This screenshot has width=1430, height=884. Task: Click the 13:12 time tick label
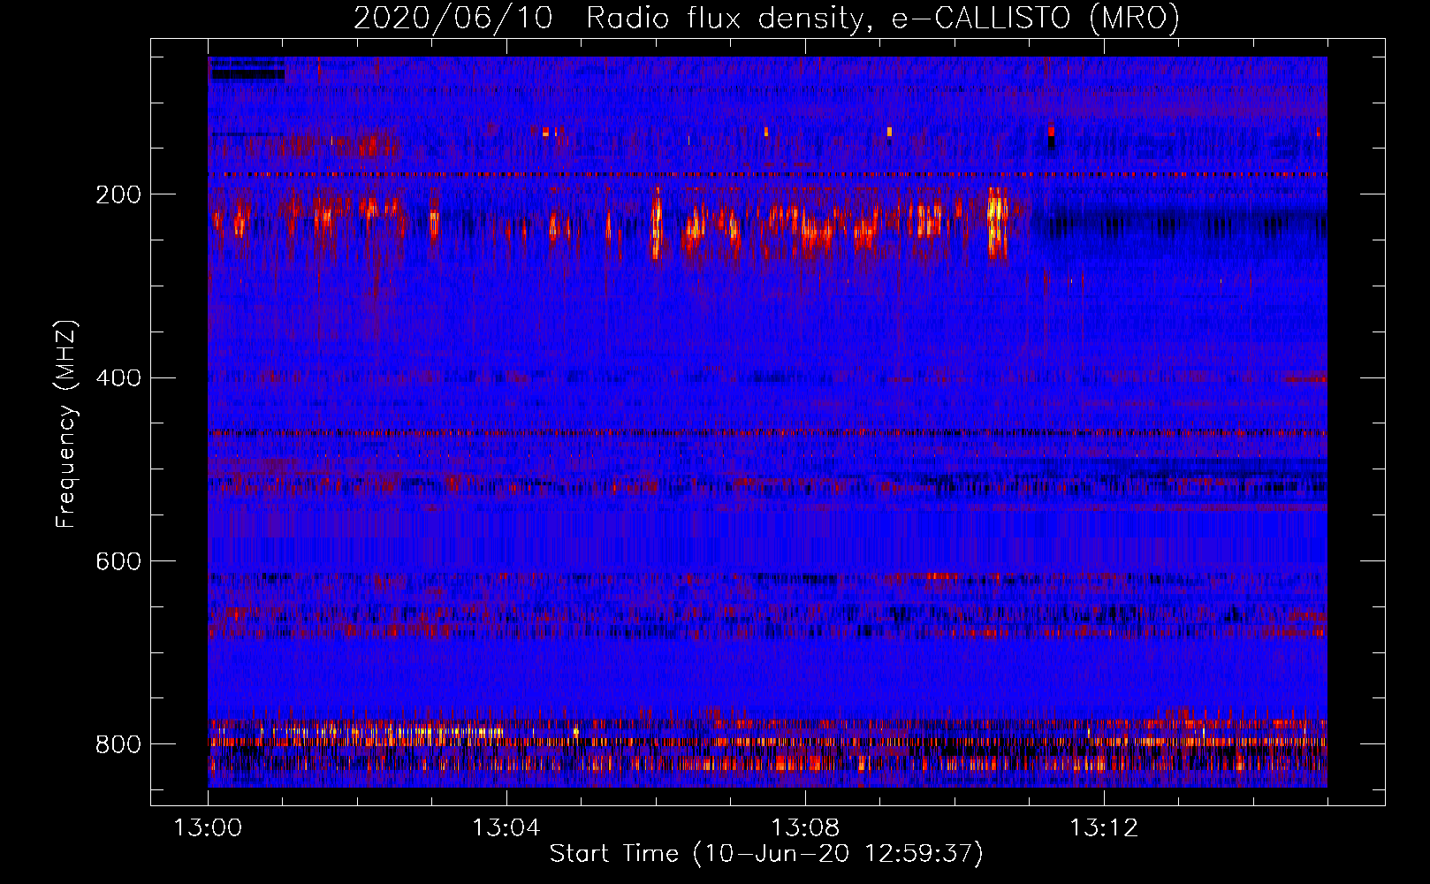[1104, 828]
